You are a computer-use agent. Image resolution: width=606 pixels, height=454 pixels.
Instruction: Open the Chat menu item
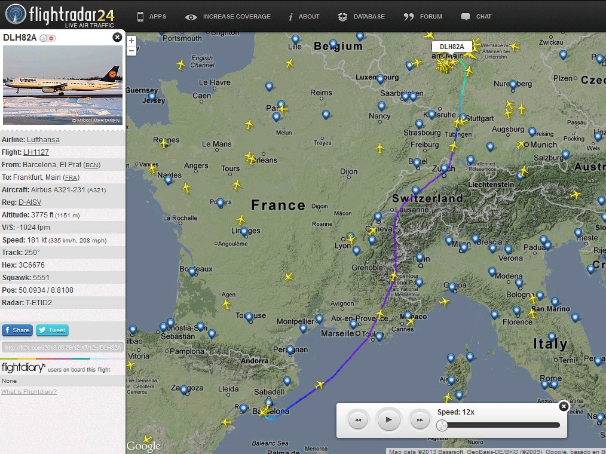pos(476,17)
